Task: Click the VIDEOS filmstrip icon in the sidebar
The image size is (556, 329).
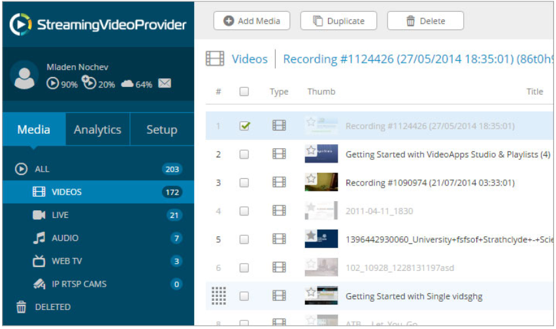Action: (39, 192)
